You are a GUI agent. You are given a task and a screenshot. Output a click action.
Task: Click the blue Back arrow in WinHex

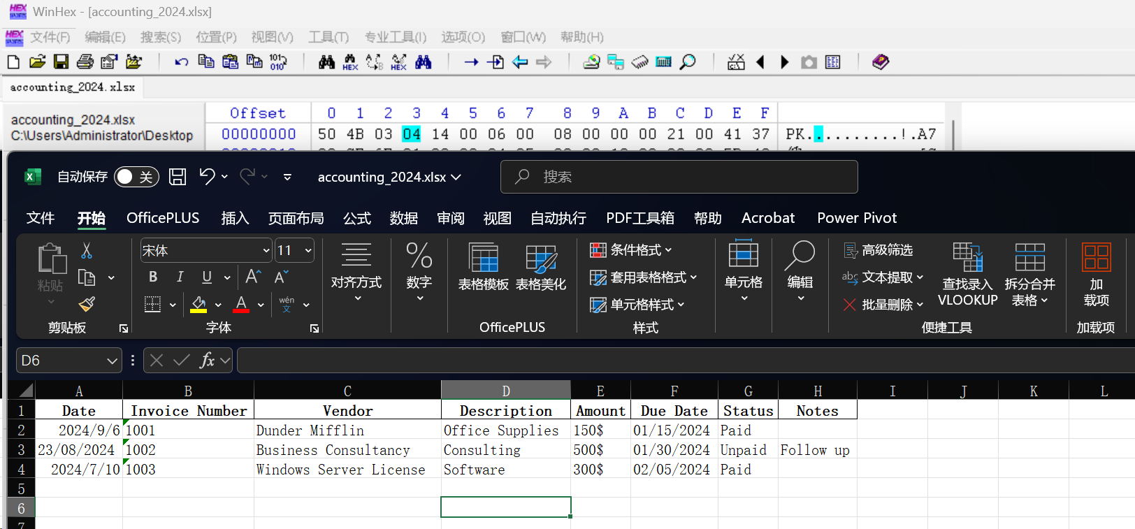click(520, 62)
